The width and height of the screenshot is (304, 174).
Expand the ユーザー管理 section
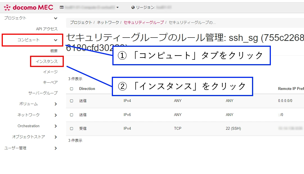tap(56, 148)
